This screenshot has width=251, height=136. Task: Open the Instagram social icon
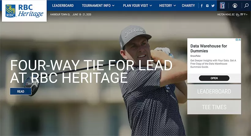[x=207, y=6]
